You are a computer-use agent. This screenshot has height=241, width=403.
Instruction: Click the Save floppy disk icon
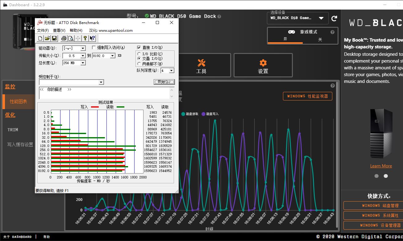pos(54,38)
